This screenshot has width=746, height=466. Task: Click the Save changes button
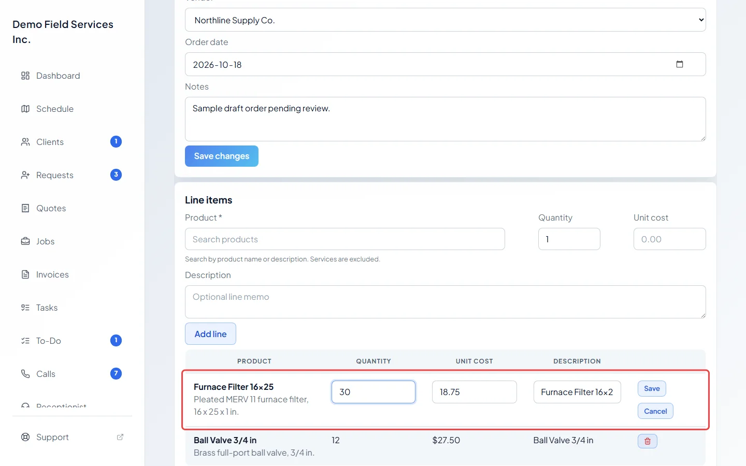point(222,156)
